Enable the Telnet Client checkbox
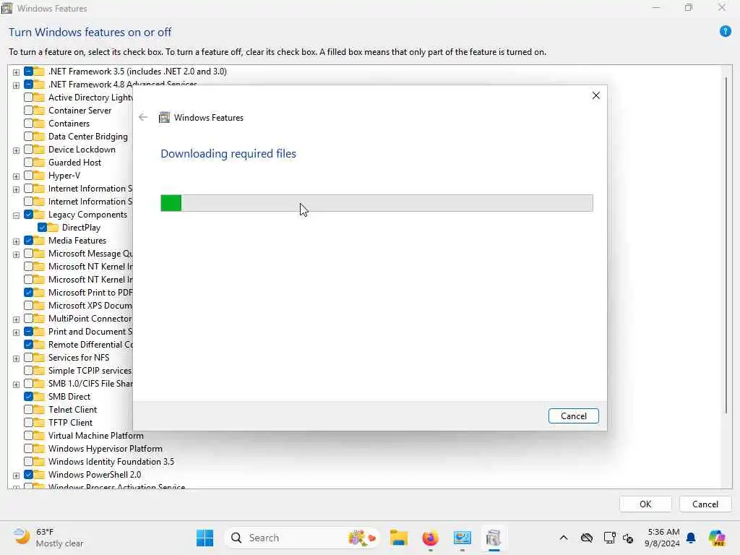The height and width of the screenshot is (555, 740). click(x=28, y=410)
